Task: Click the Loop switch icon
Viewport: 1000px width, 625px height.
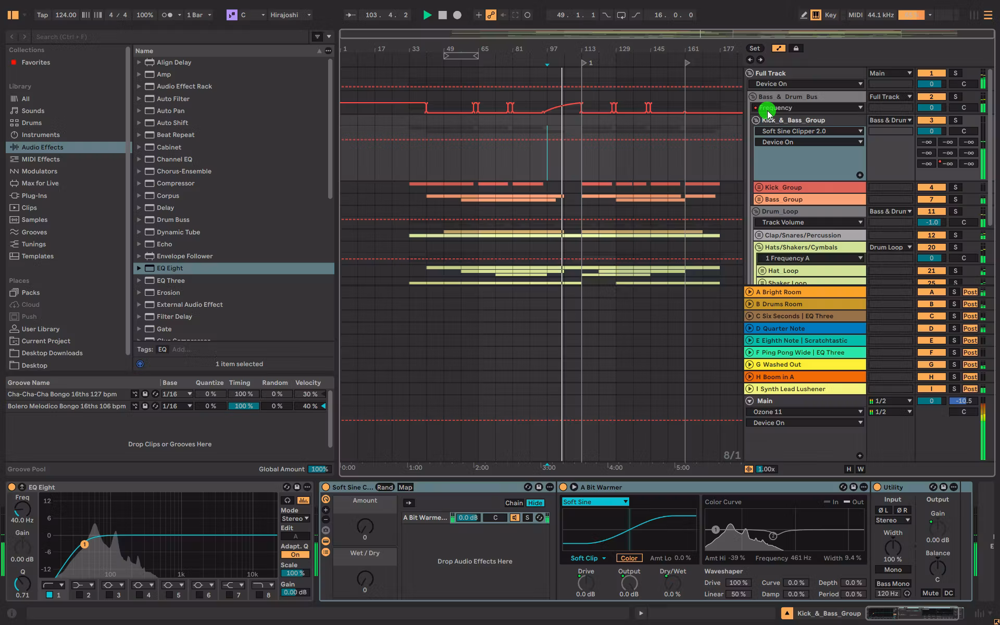Action: click(x=621, y=15)
